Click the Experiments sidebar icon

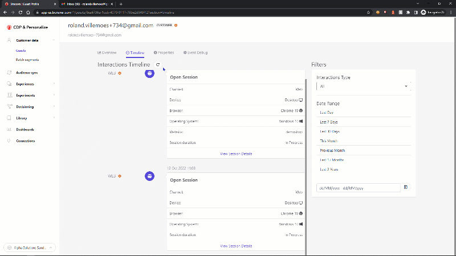click(x=10, y=95)
